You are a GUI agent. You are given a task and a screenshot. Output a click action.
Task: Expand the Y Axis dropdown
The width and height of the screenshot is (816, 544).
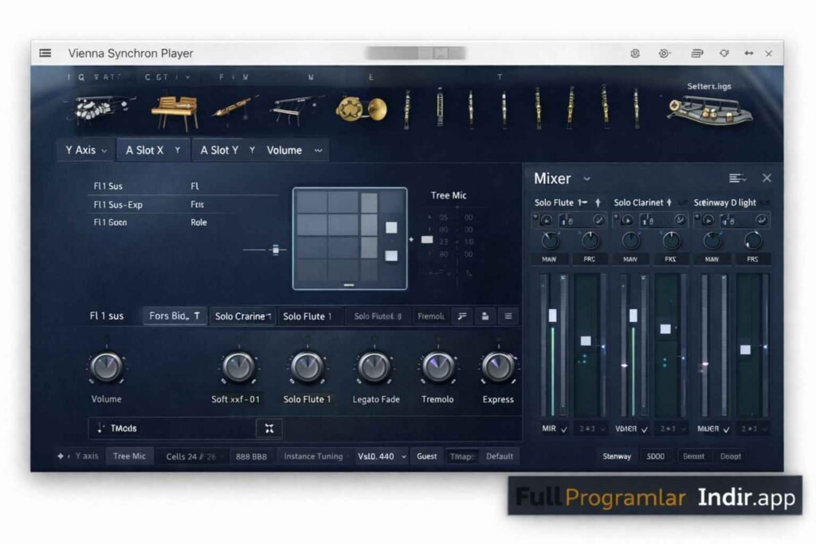pyautogui.click(x=86, y=151)
